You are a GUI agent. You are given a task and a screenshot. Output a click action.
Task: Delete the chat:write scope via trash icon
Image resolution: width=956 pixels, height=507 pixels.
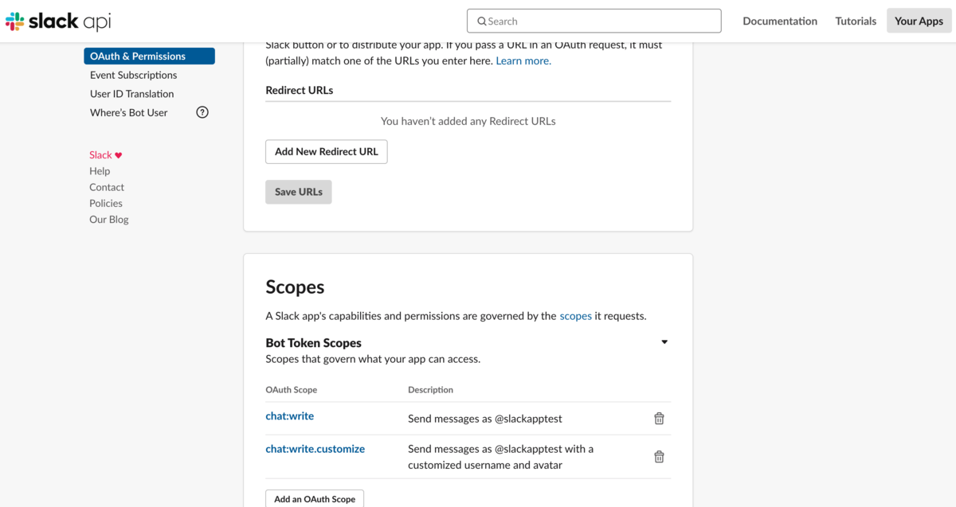(659, 418)
